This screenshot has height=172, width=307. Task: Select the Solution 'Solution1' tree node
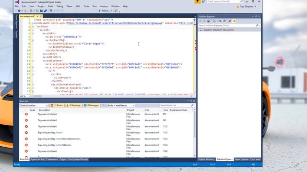[219, 30]
